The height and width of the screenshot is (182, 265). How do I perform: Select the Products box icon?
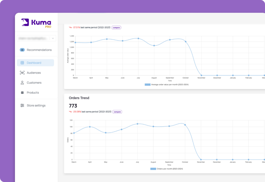coord(22,93)
